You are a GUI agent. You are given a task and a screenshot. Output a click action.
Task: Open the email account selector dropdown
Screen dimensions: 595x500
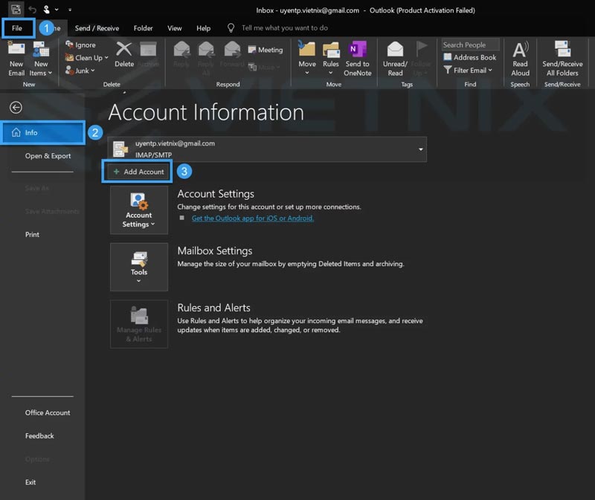(421, 149)
